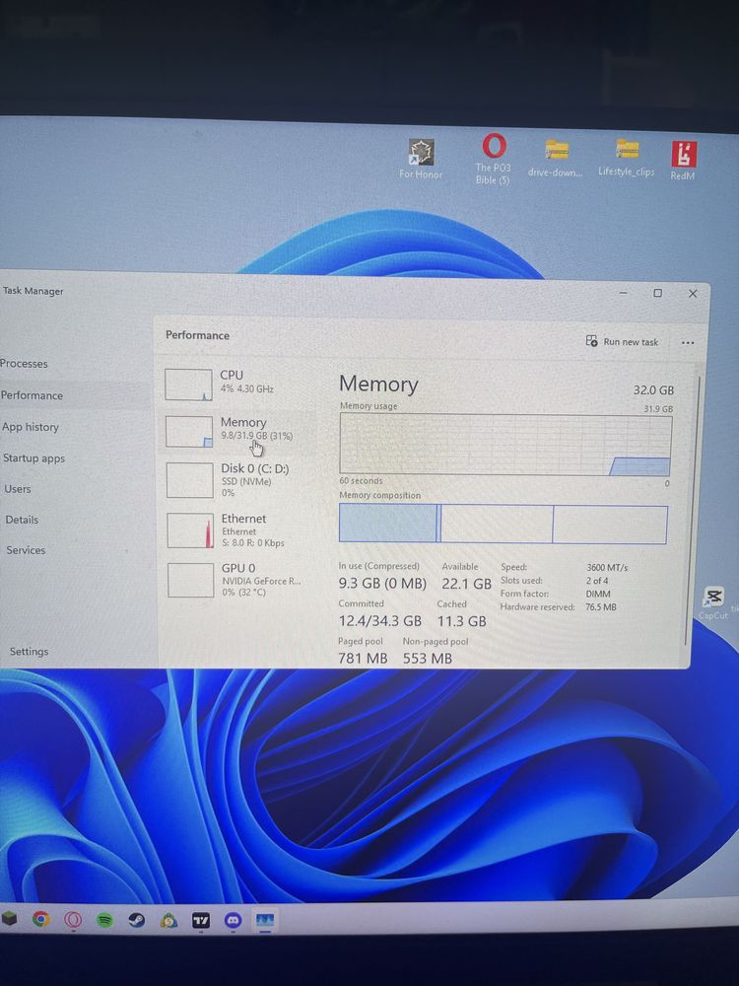This screenshot has width=739, height=986.
Task: Select the CapCut desktop shortcut
Action: pyautogui.click(x=713, y=602)
